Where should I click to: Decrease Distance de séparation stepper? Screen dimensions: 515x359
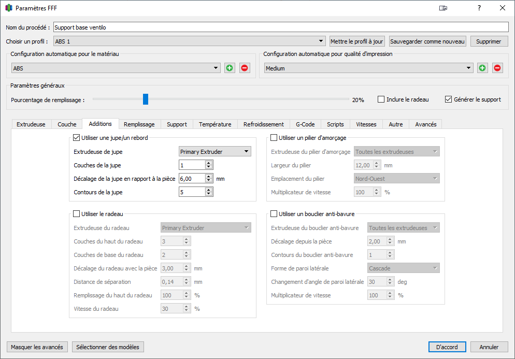(x=186, y=284)
